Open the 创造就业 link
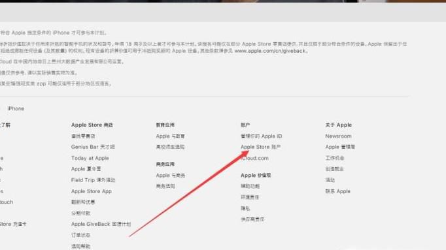 (335, 169)
